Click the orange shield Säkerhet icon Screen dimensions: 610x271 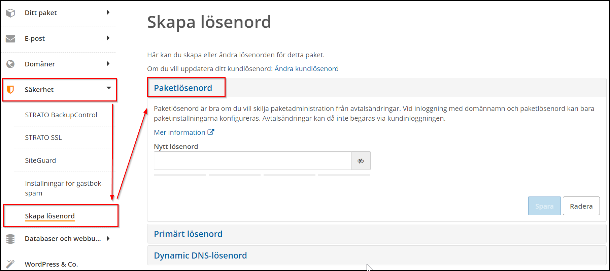[x=10, y=90]
